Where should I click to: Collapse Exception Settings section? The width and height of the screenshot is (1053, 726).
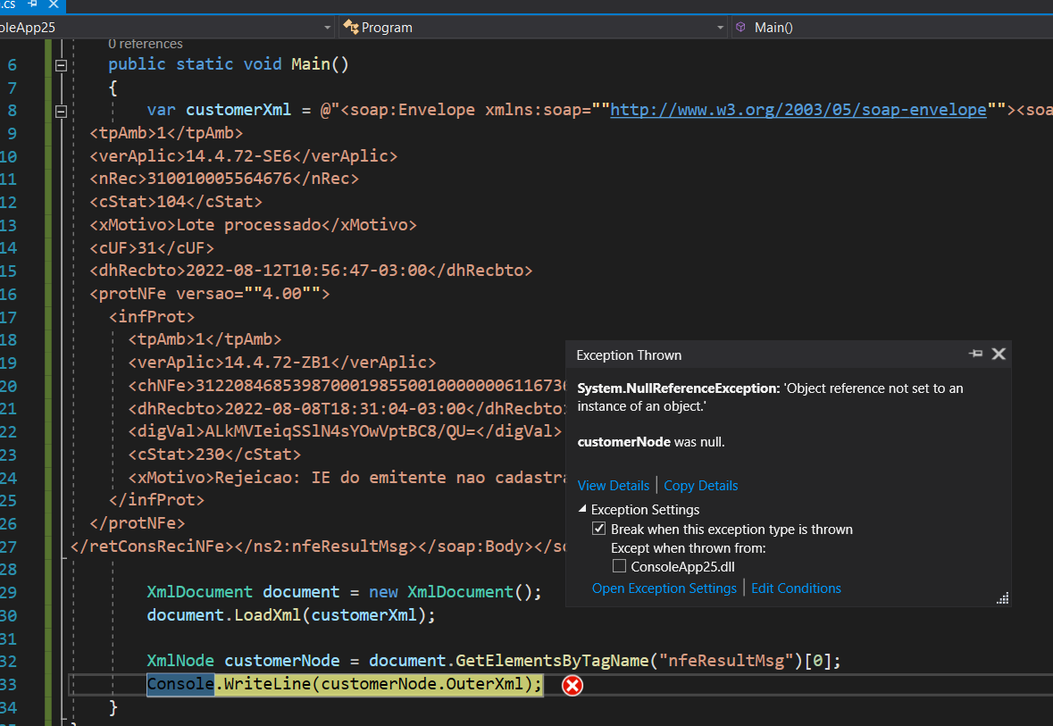582,509
